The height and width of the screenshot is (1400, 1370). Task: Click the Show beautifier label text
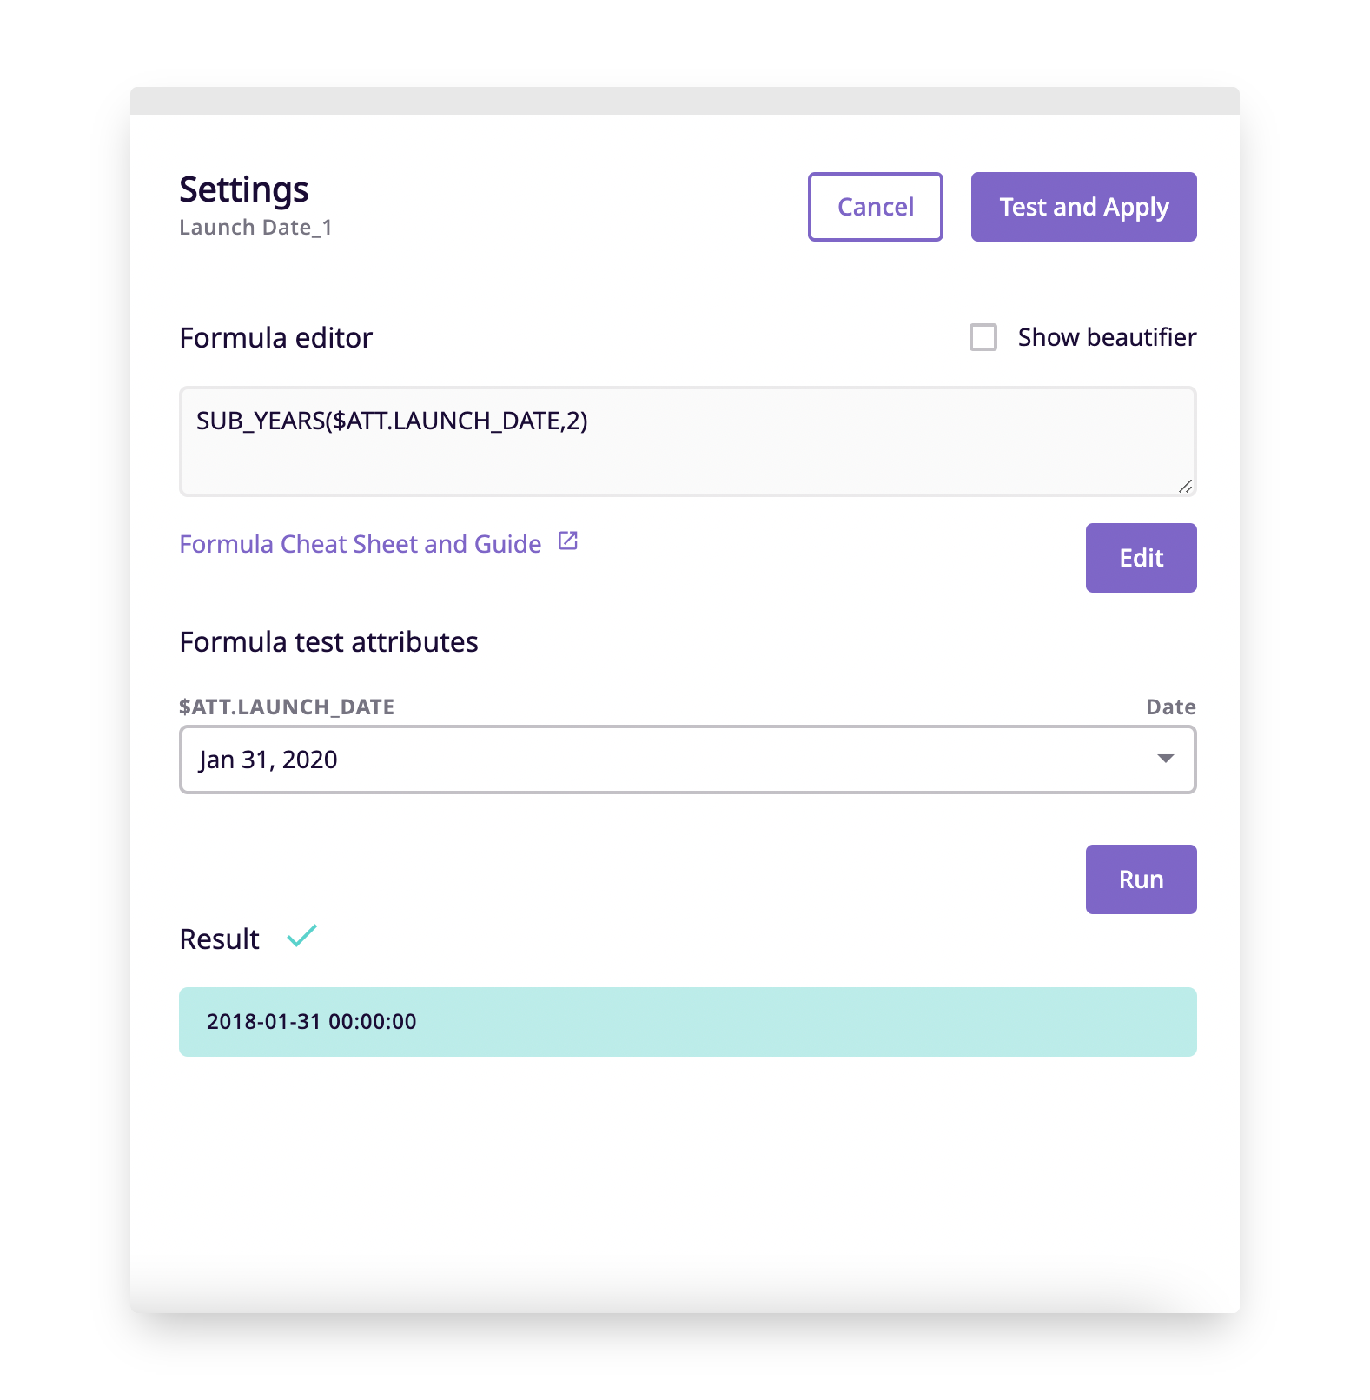click(1107, 337)
